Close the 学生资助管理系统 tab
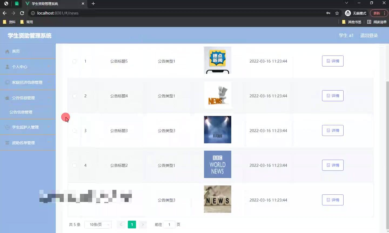389x233 pixels. point(83,4)
